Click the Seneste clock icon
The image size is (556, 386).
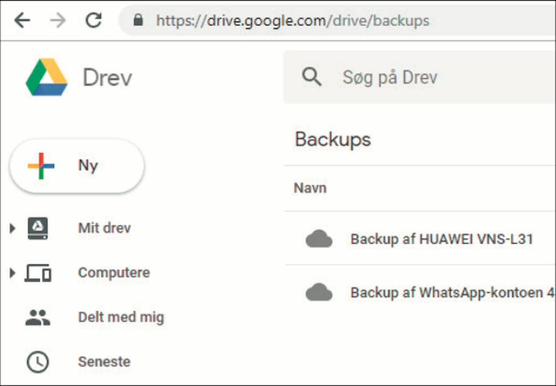point(38,362)
